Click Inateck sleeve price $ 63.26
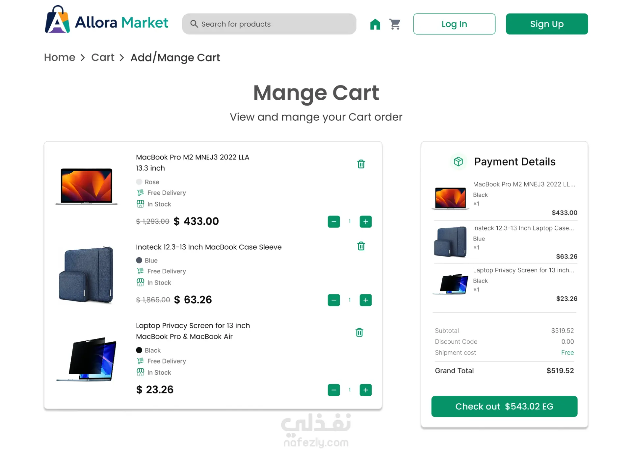Viewport: 632px width, 449px height. pos(193,300)
